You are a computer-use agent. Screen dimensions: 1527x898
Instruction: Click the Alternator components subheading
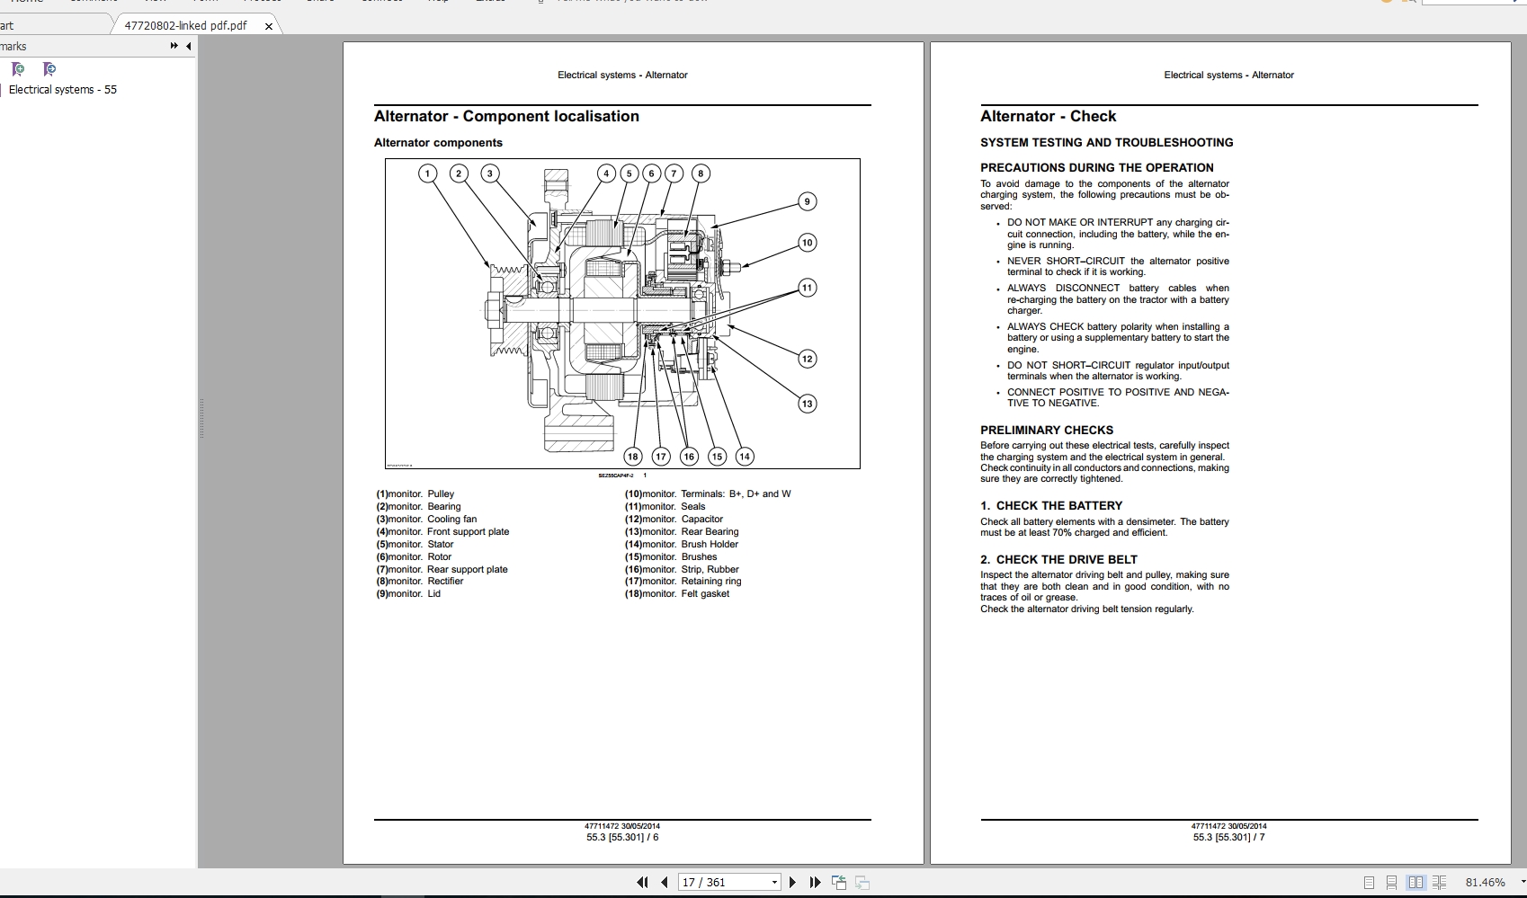(x=438, y=143)
